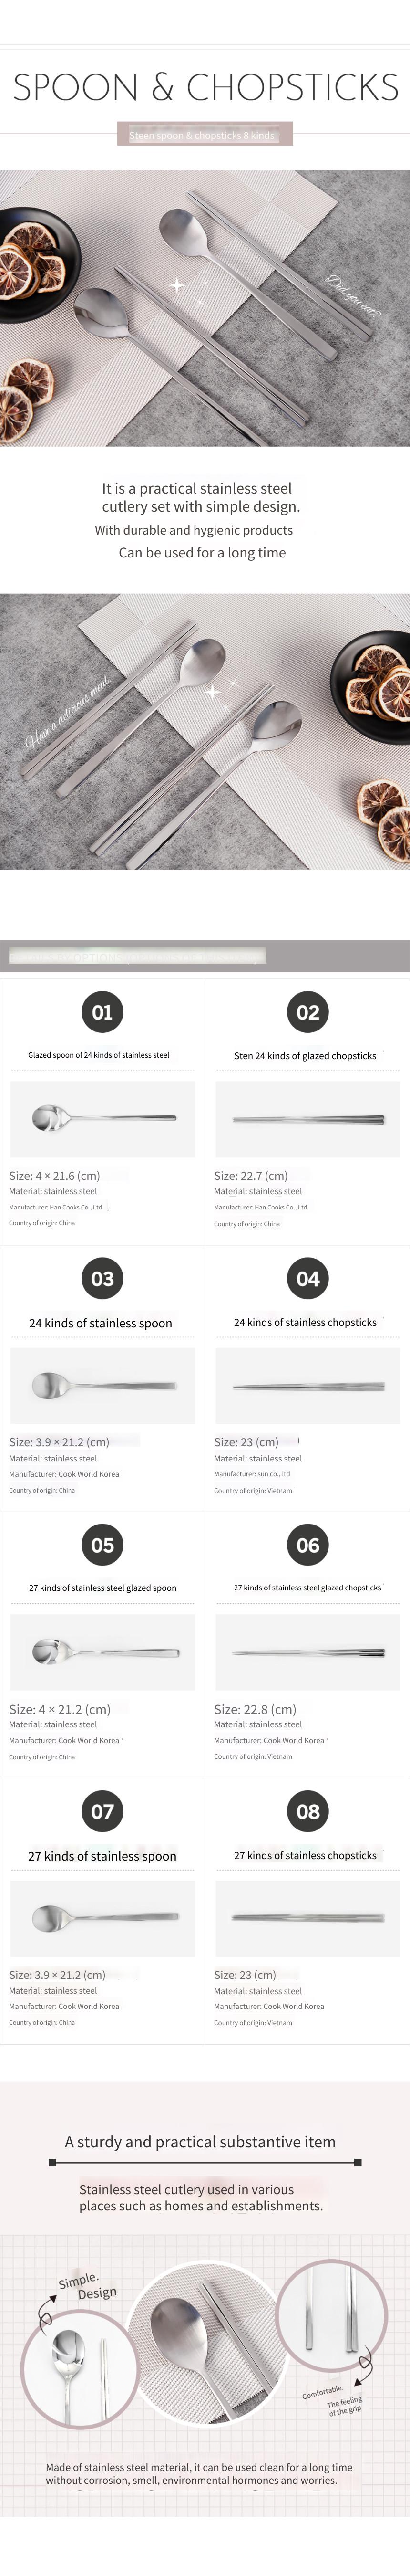The image size is (410, 2576).
Task: Click the 01 number badge
Action: [102, 1012]
